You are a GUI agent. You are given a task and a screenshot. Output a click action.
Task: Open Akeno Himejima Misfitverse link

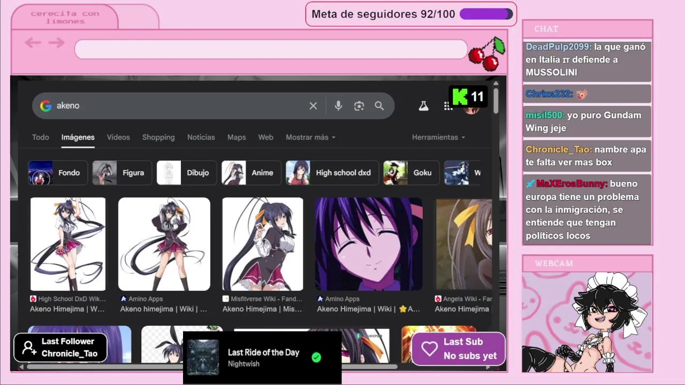tap(262, 309)
